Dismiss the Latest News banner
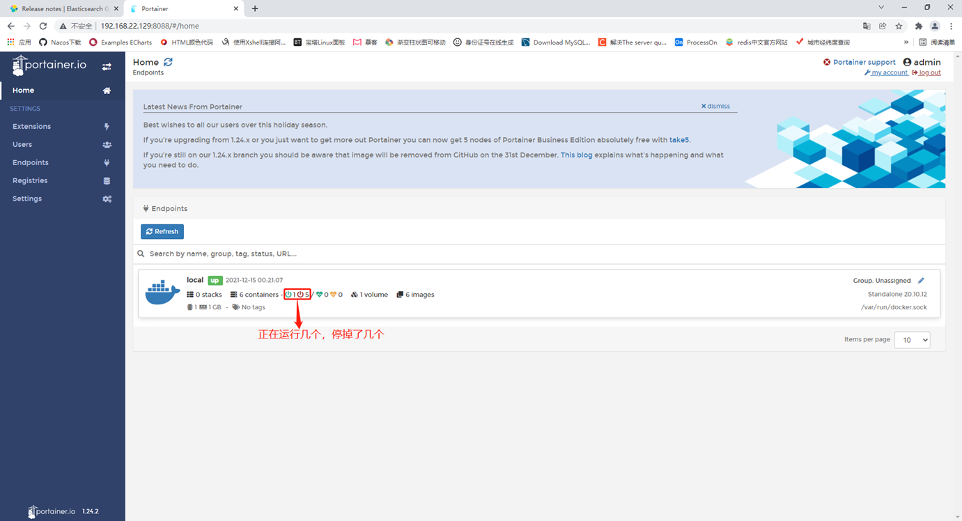The image size is (962, 521). 715,107
